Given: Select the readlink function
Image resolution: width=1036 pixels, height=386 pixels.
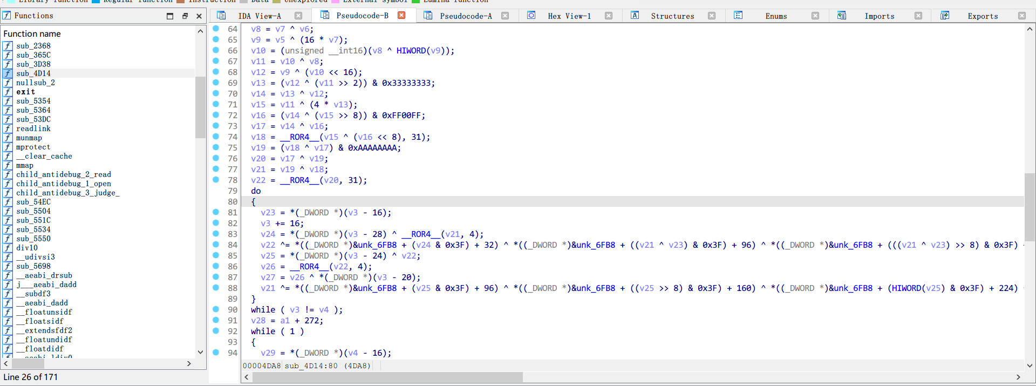Looking at the screenshot, I should pos(33,128).
